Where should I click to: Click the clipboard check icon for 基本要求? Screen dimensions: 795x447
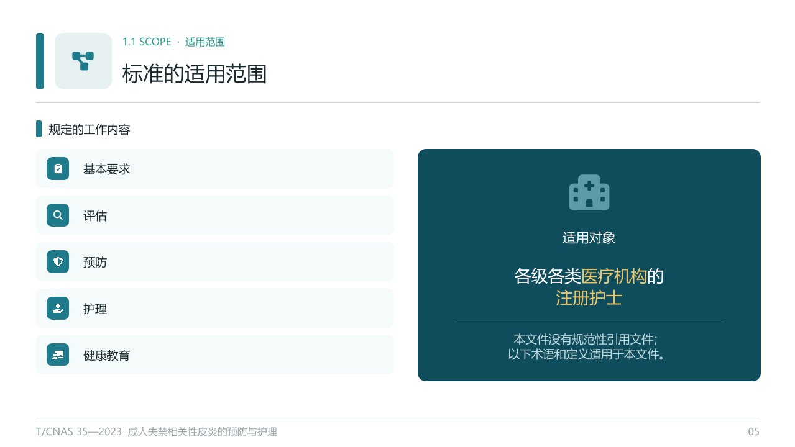click(x=58, y=169)
